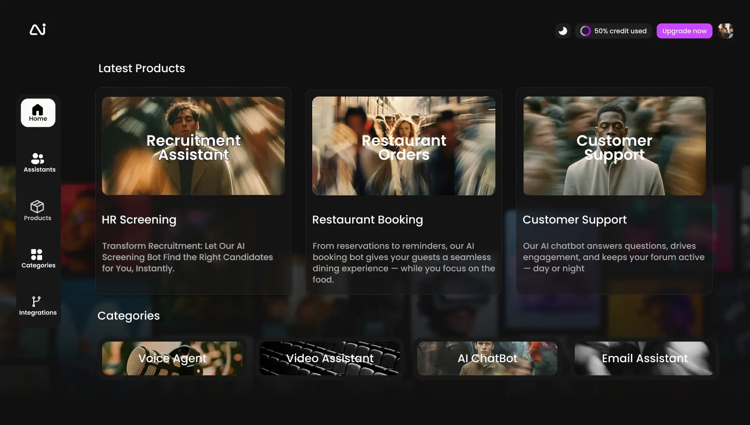The height and width of the screenshot is (425, 750).
Task: Click the Latest Products heading
Action: click(x=142, y=68)
